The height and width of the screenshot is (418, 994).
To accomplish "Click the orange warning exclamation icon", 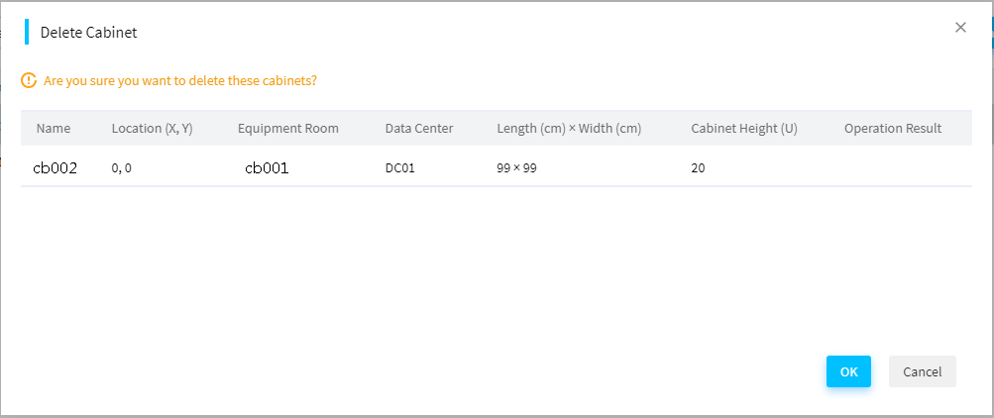I will tap(29, 81).
